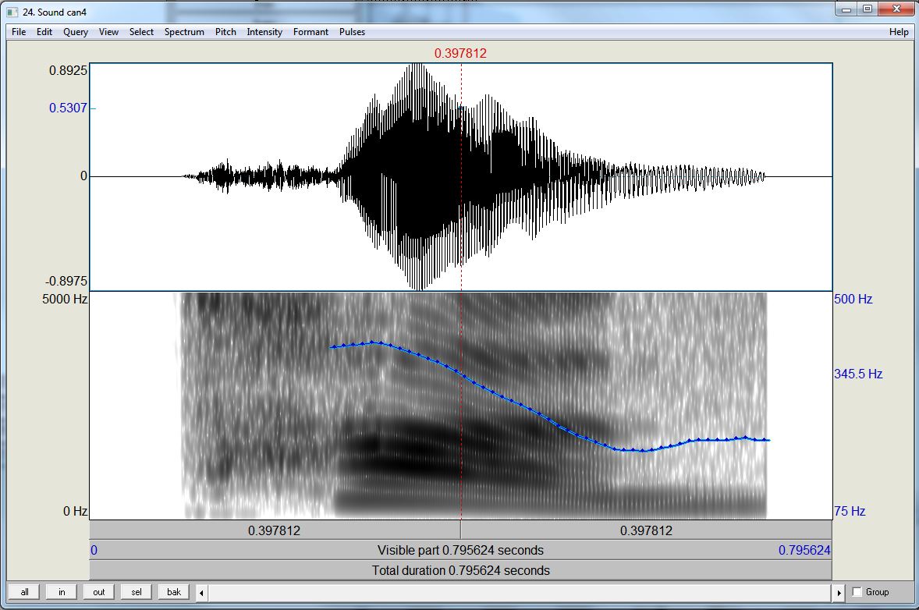Click the blue window start time 0
Viewport: 919px width, 610px height.
tap(94, 550)
